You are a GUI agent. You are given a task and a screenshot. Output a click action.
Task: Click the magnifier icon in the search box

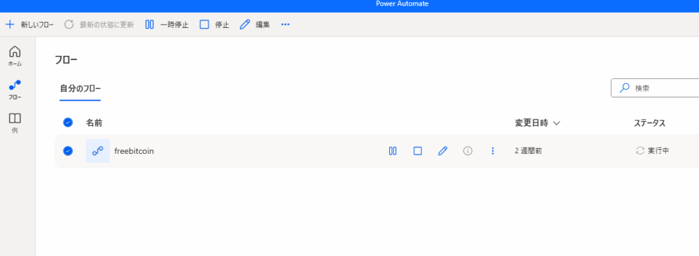(625, 88)
